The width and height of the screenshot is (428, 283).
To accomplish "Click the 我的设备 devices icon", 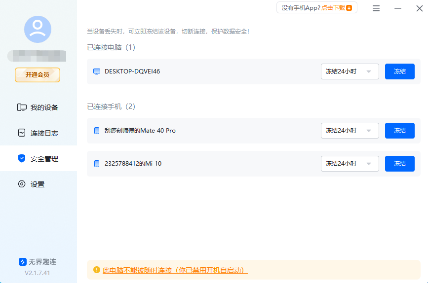I will (x=22, y=107).
